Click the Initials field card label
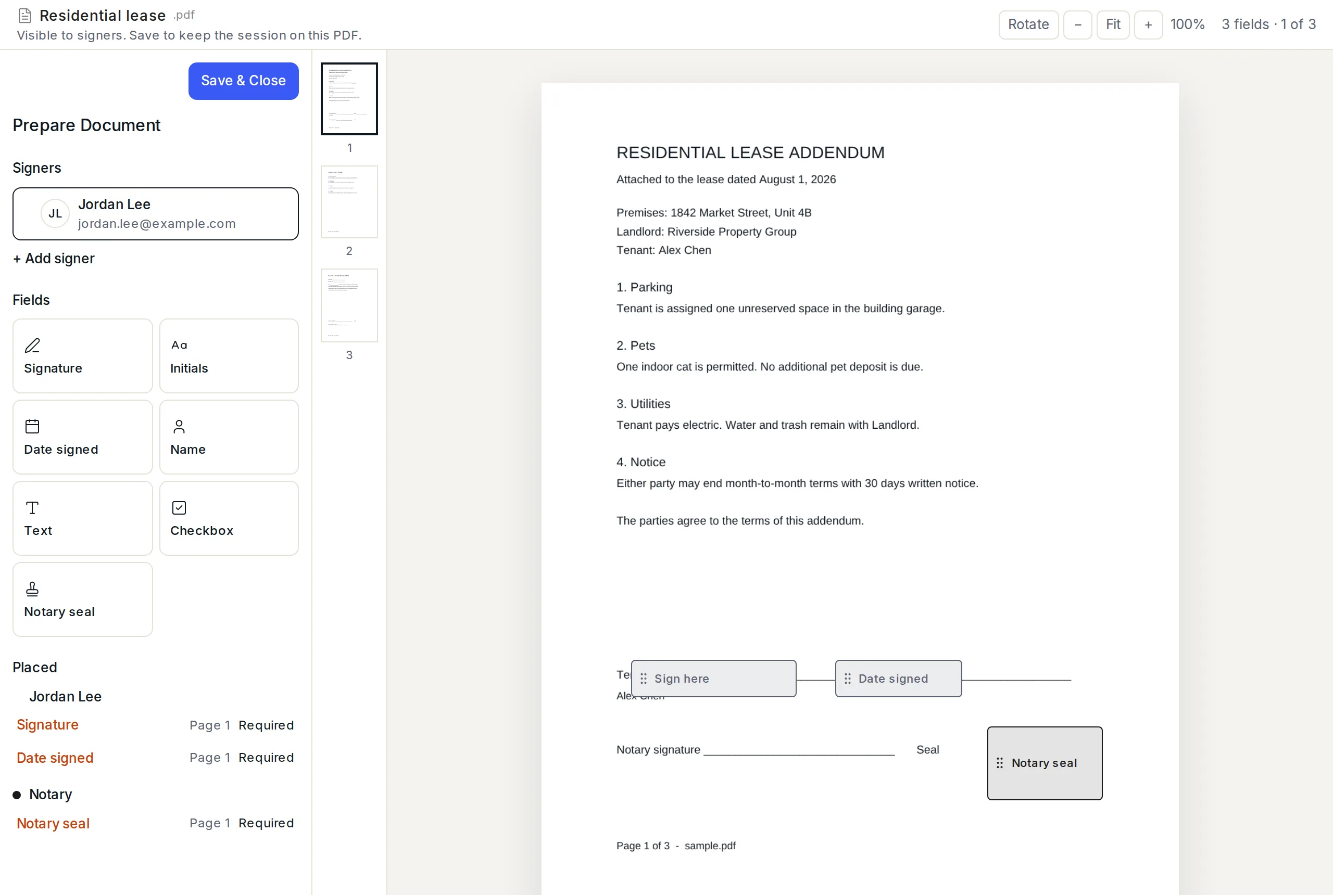This screenshot has width=1333, height=895. click(189, 368)
